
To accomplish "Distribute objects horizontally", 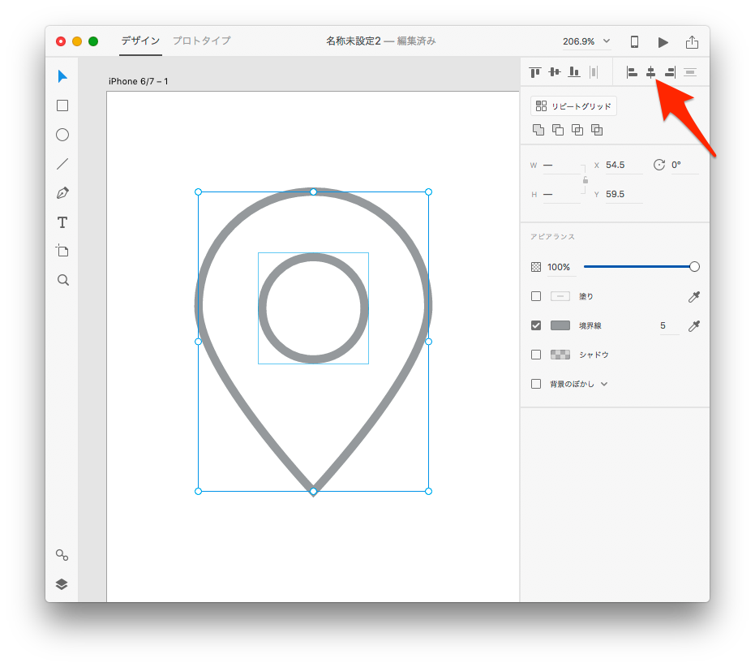I will tap(594, 72).
